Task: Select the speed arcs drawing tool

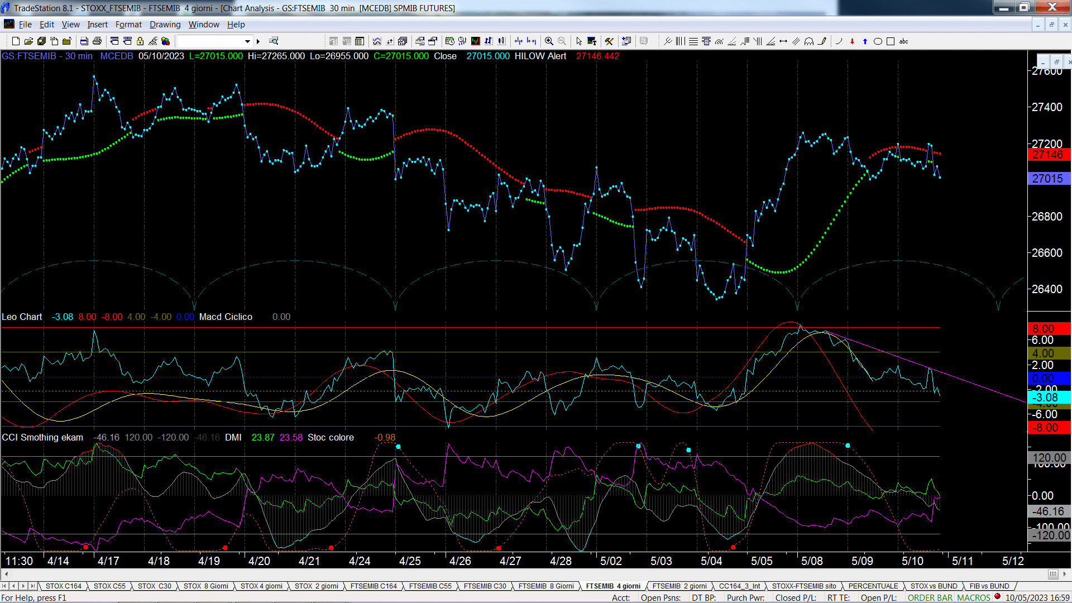Action: pyautogui.click(x=719, y=41)
